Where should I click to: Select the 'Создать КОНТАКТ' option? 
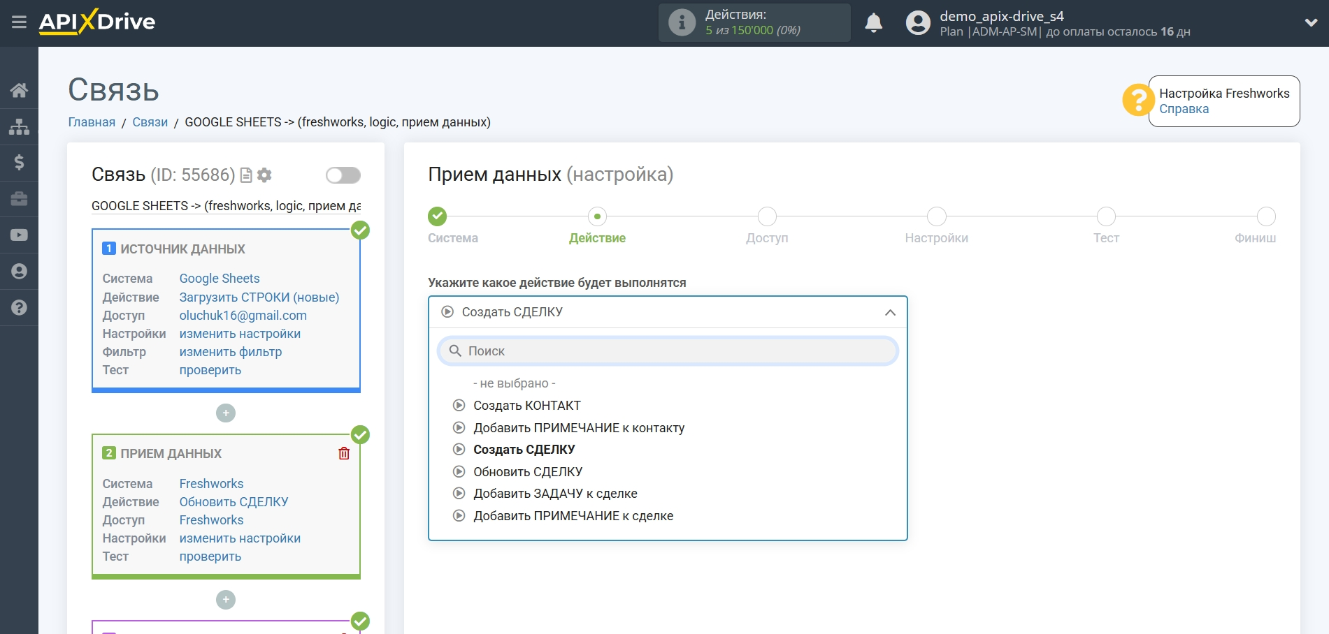click(526, 406)
